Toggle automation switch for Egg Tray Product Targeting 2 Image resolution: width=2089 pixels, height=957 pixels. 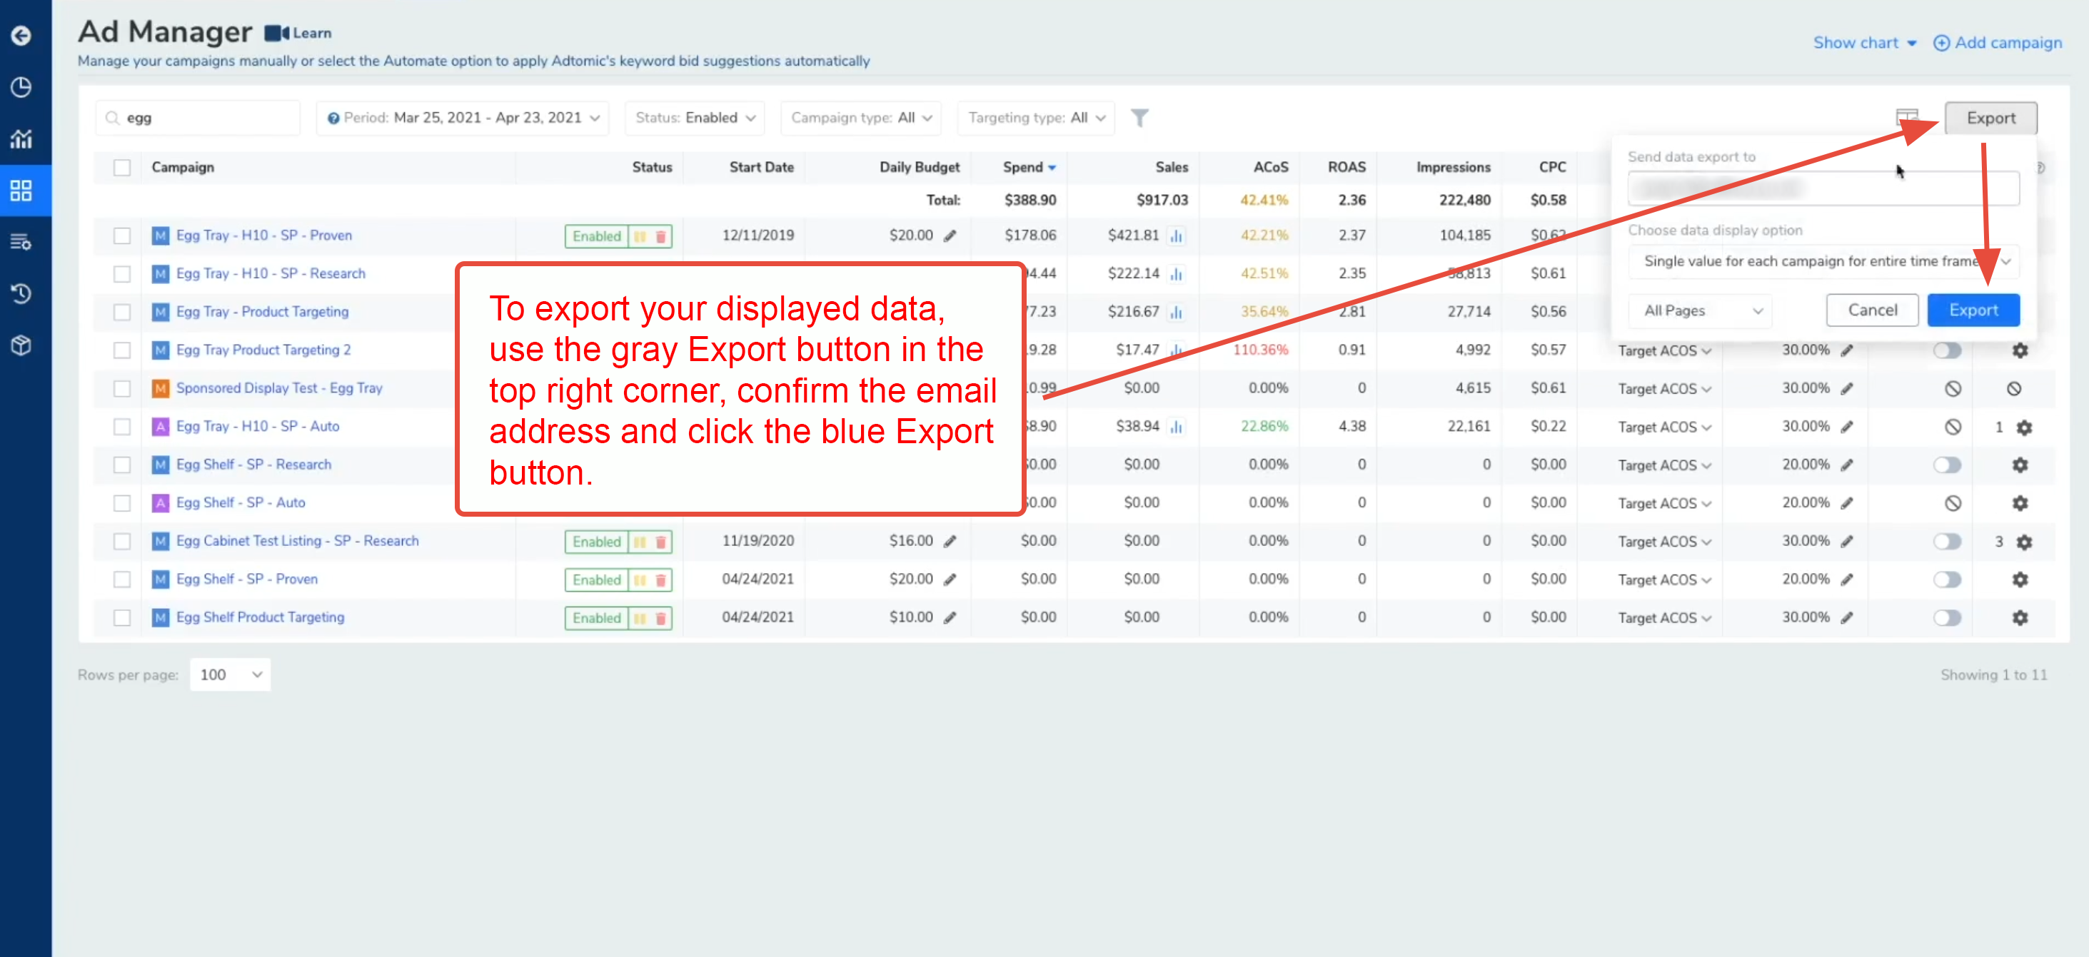coord(1947,350)
